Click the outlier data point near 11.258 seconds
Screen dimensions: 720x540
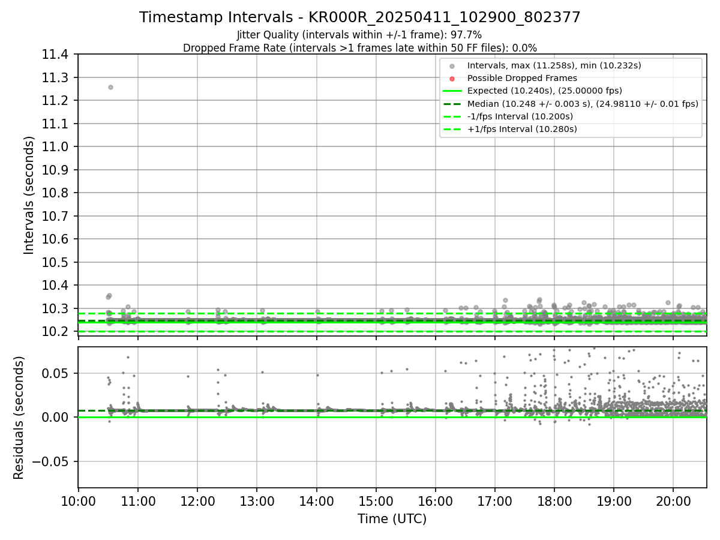[x=110, y=87]
